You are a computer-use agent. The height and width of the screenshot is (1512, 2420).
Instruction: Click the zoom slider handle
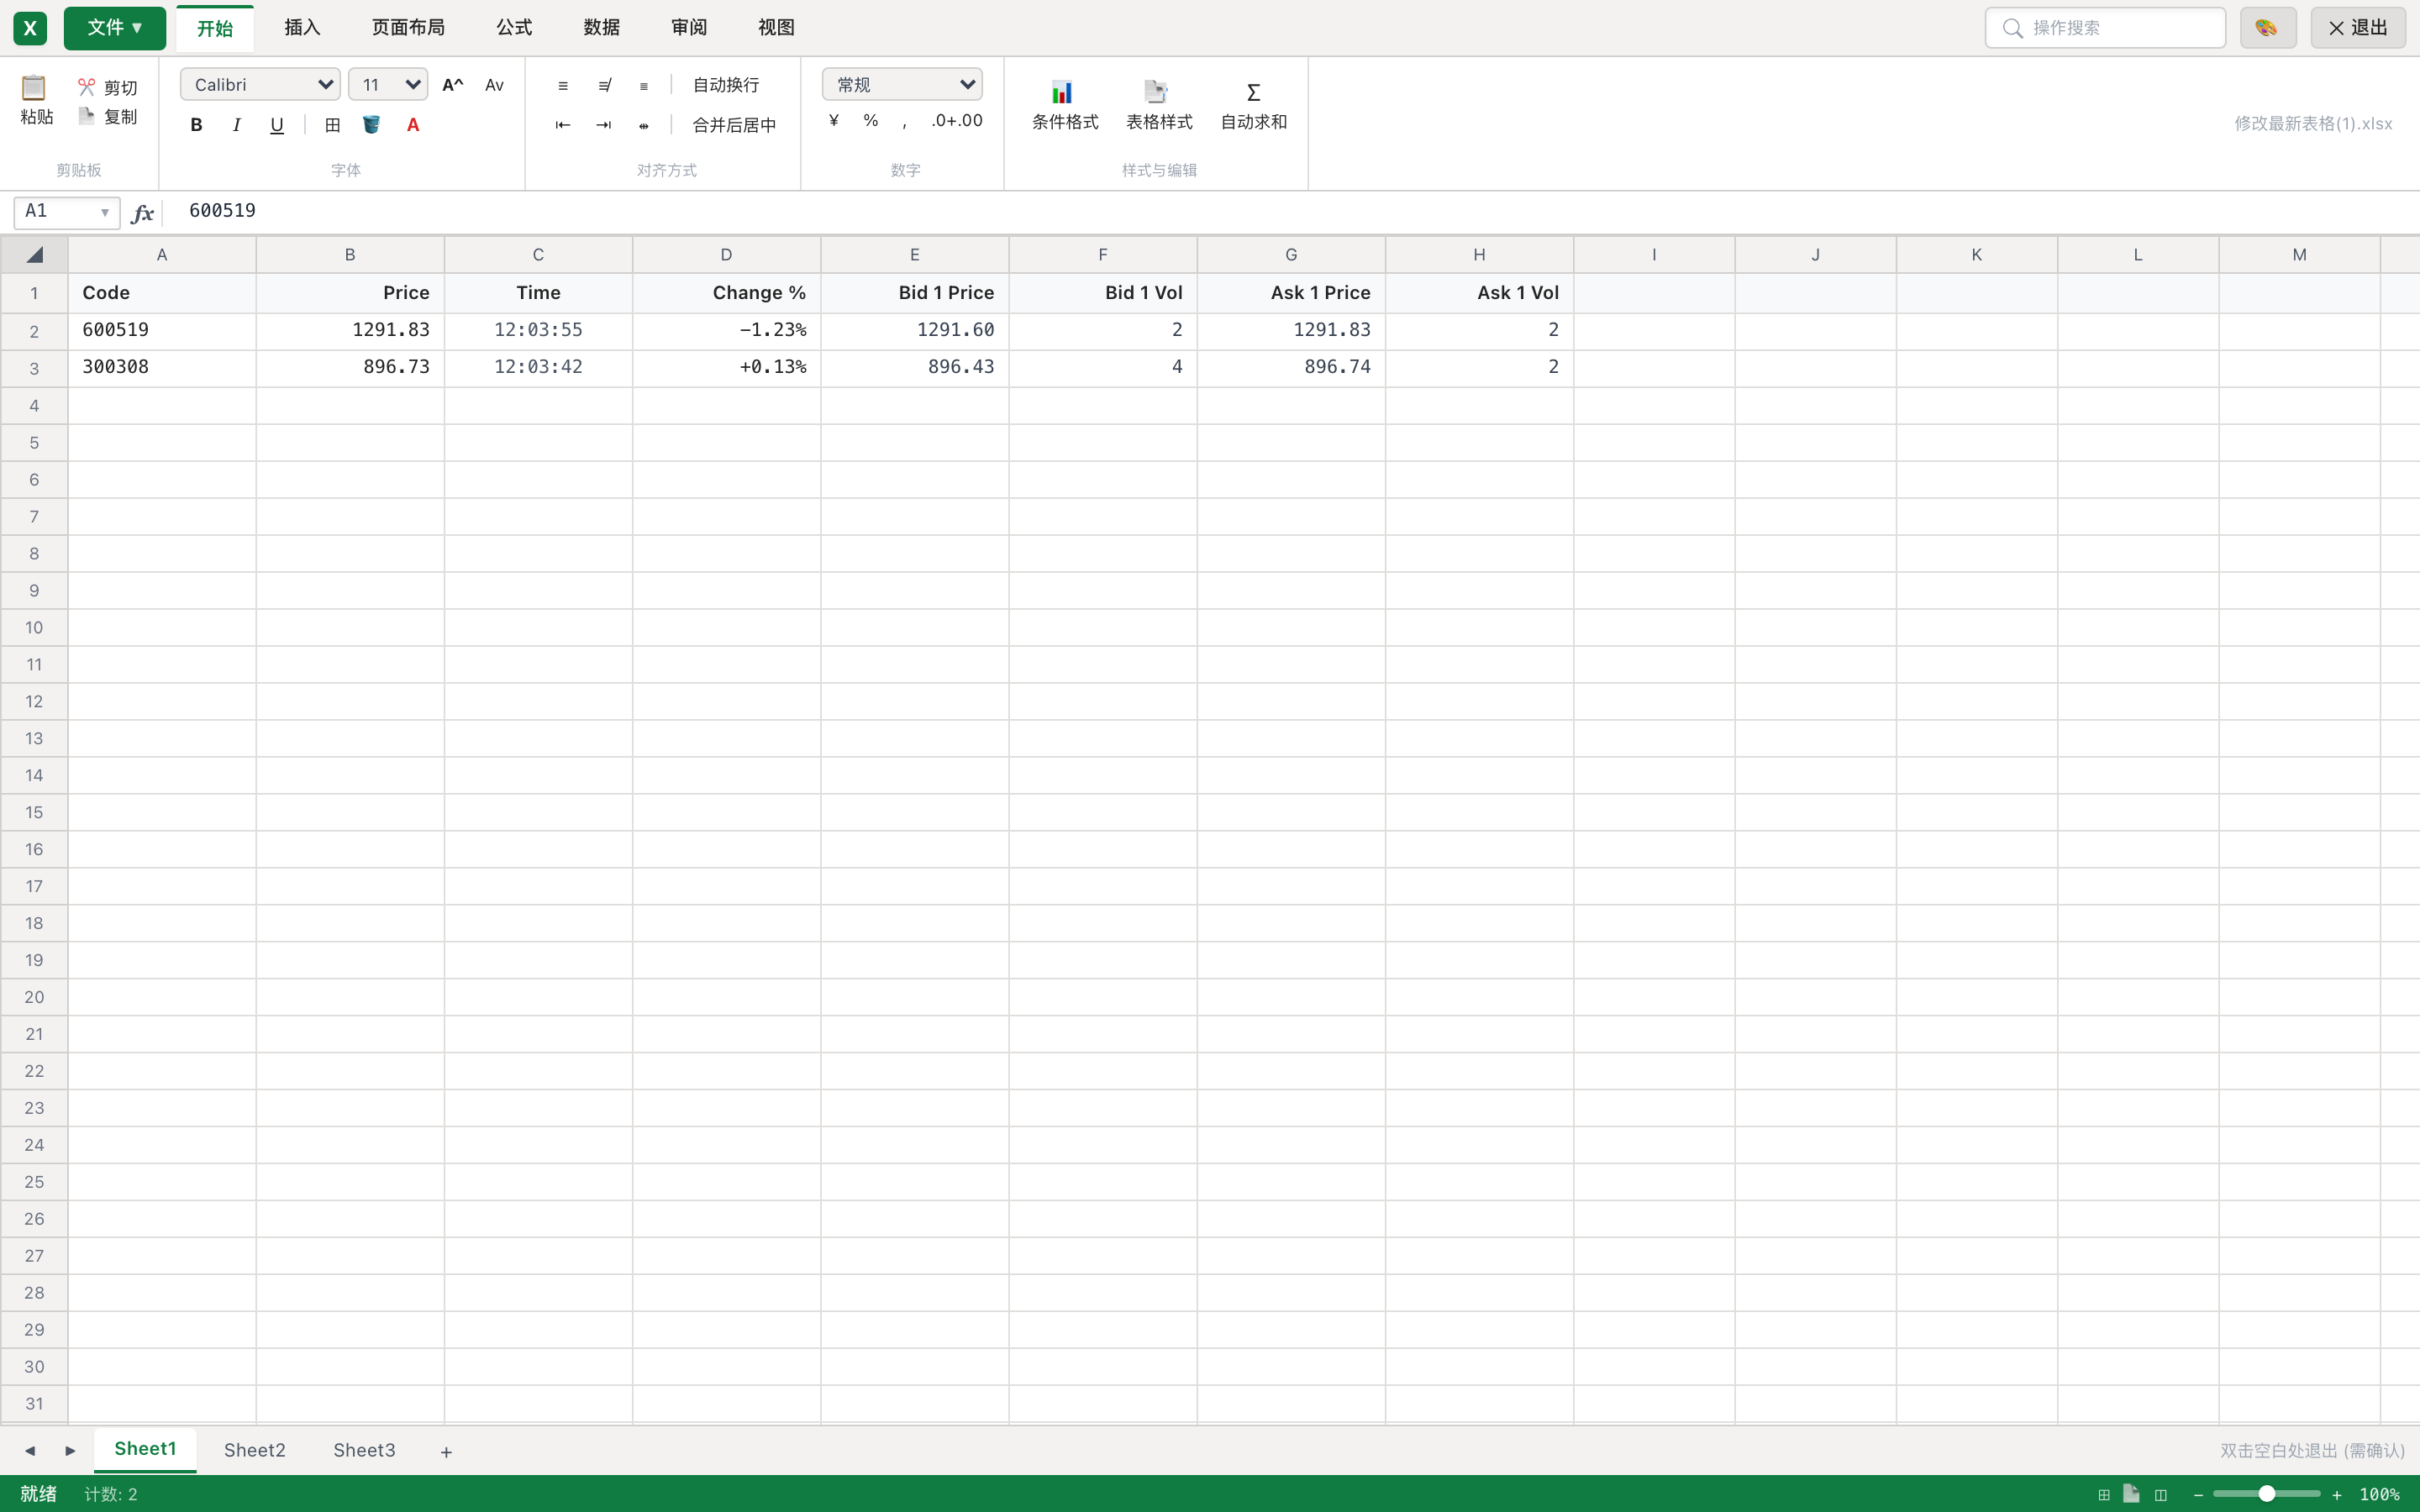(2267, 1493)
